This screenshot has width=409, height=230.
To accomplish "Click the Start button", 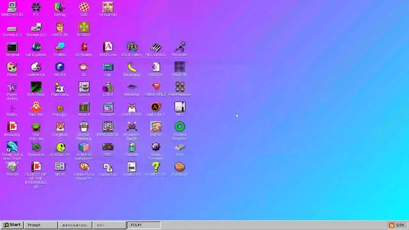I will click(x=12, y=225).
